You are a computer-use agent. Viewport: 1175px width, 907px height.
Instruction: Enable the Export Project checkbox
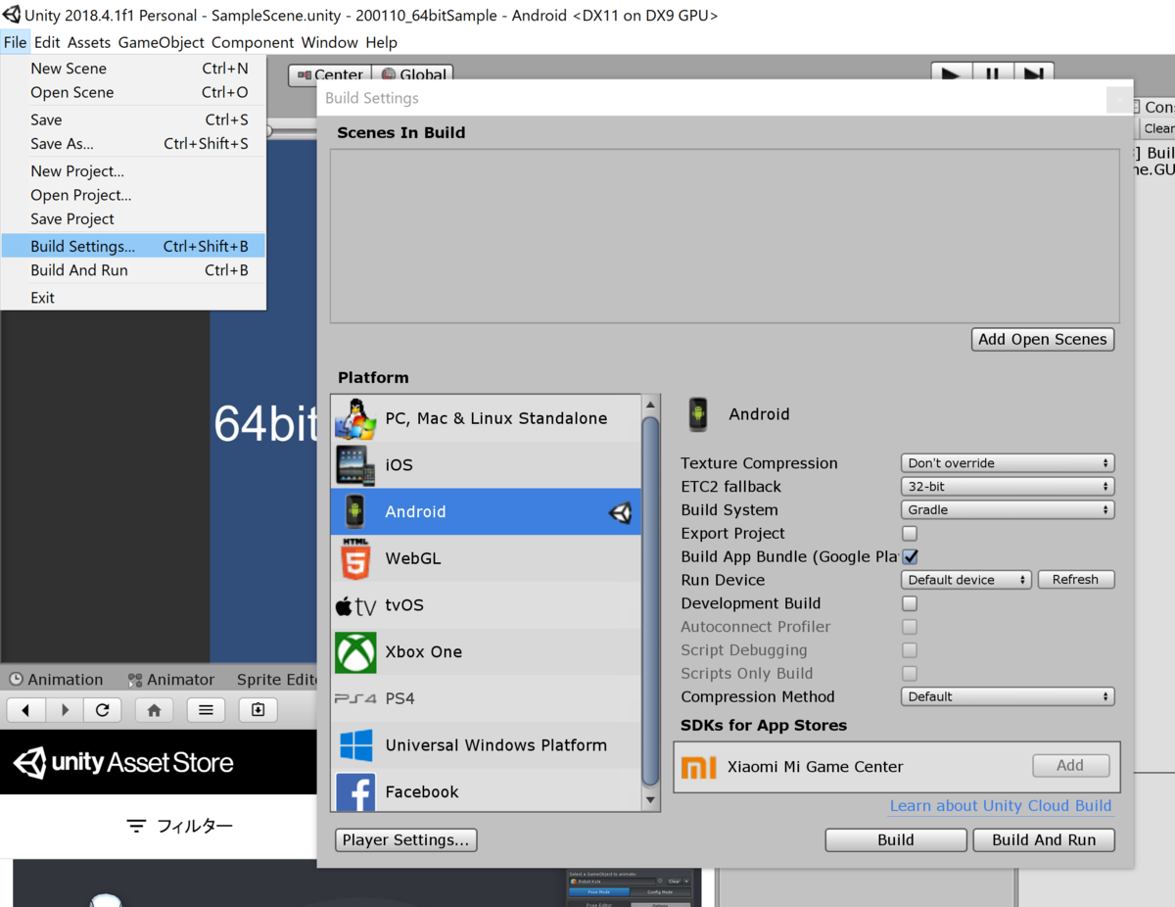(x=910, y=534)
